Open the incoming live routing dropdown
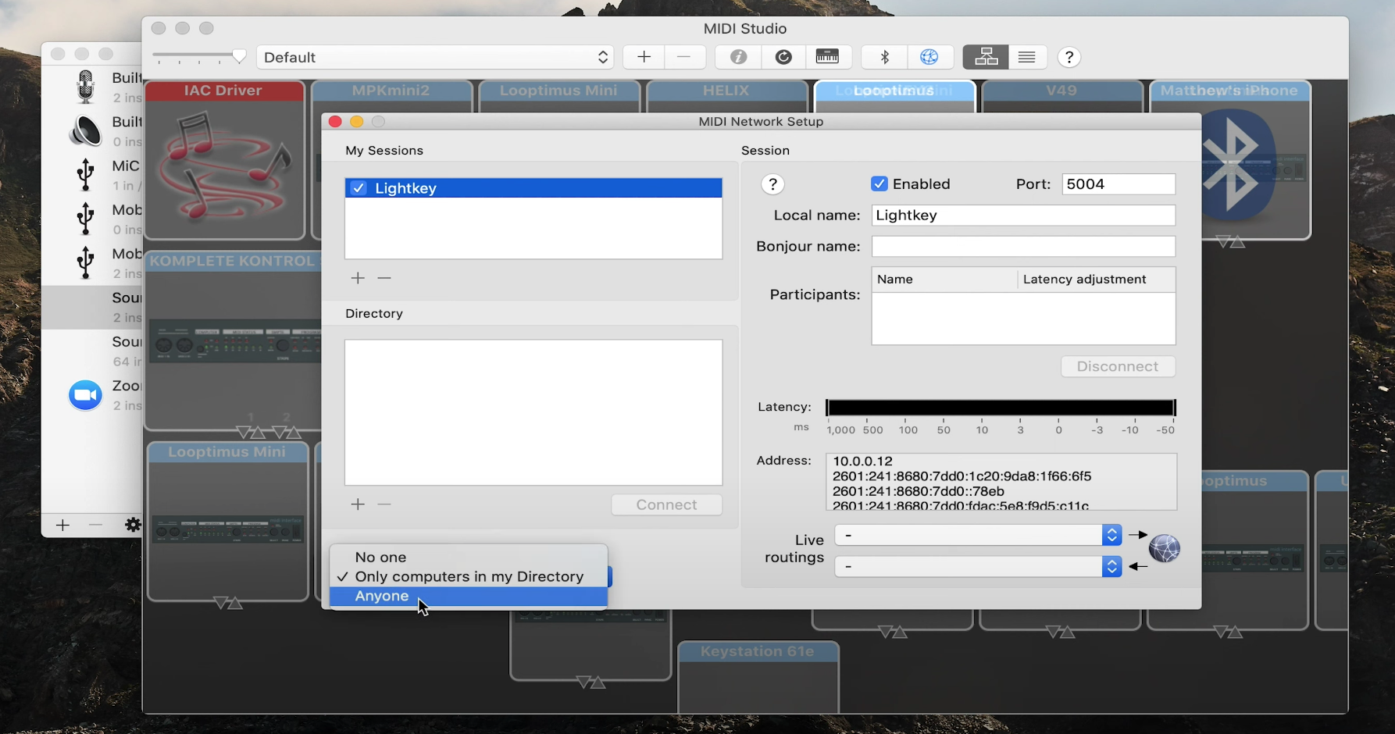This screenshot has height=734, width=1395. [978, 566]
